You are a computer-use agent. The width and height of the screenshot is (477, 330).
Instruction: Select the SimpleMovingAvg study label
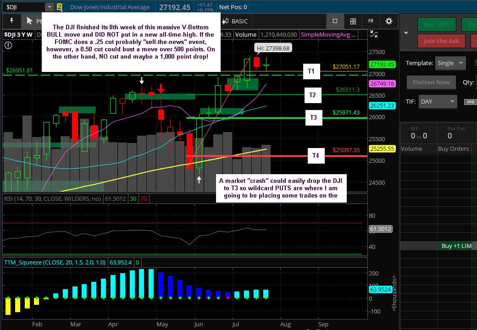(x=328, y=35)
